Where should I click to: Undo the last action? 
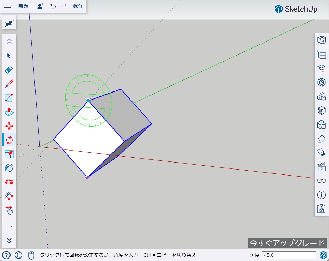click(53, 6)
